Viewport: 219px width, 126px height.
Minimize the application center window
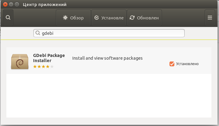pyautogui.click(x=11, y=5)
